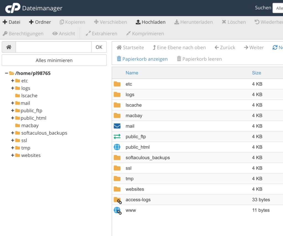Click the Zurück back button

tap(225, 48)
